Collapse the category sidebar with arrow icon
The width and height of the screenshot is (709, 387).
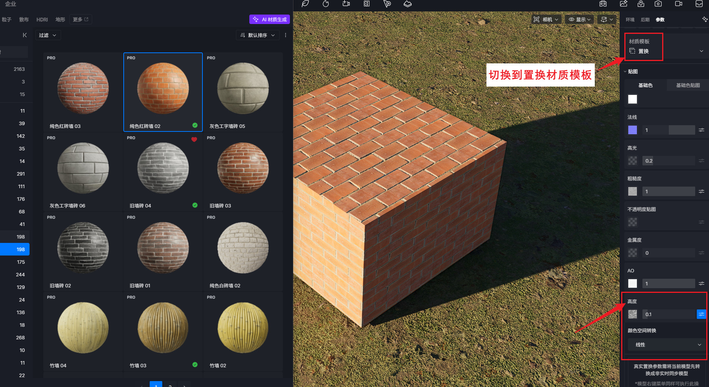[25, 35]
